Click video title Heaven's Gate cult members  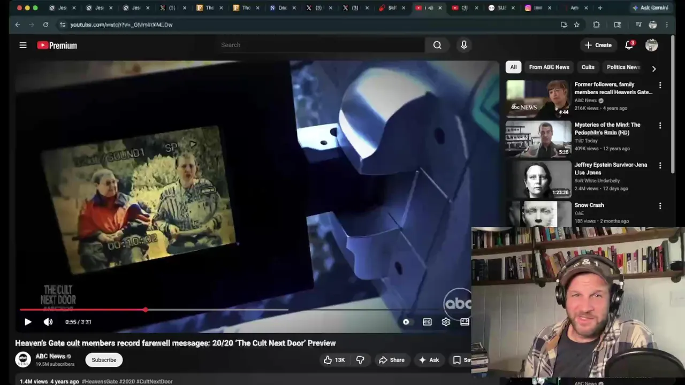point(176,343)
